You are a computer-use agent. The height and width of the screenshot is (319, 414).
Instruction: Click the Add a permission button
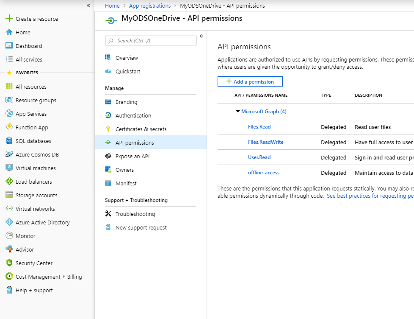coord(250,81)
